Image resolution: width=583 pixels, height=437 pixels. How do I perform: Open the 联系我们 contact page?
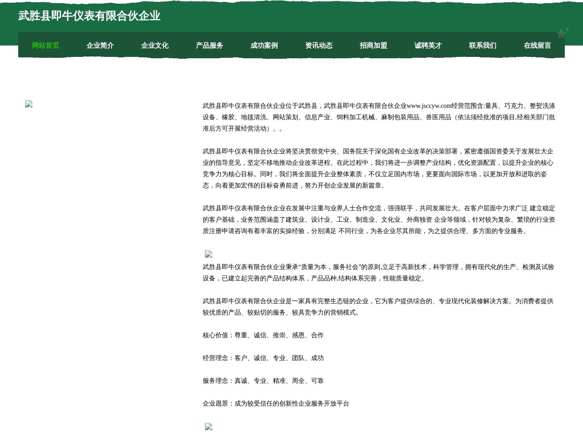[482, 46]
